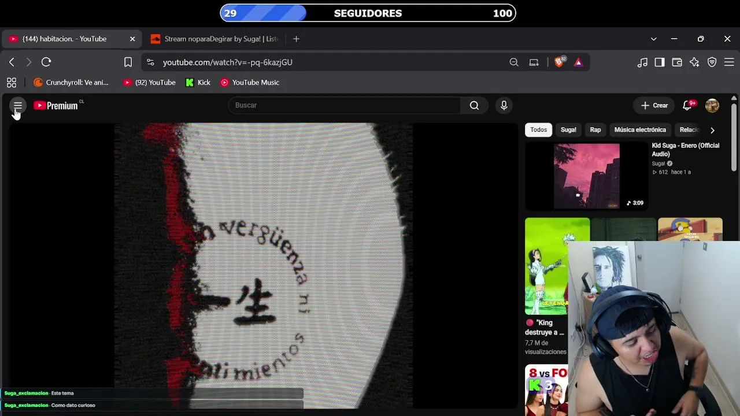Image resolution: width=740 pixels, height=416 pixels.
Task: Open the Brave VPN shield icon
Action: click(712, 62)
